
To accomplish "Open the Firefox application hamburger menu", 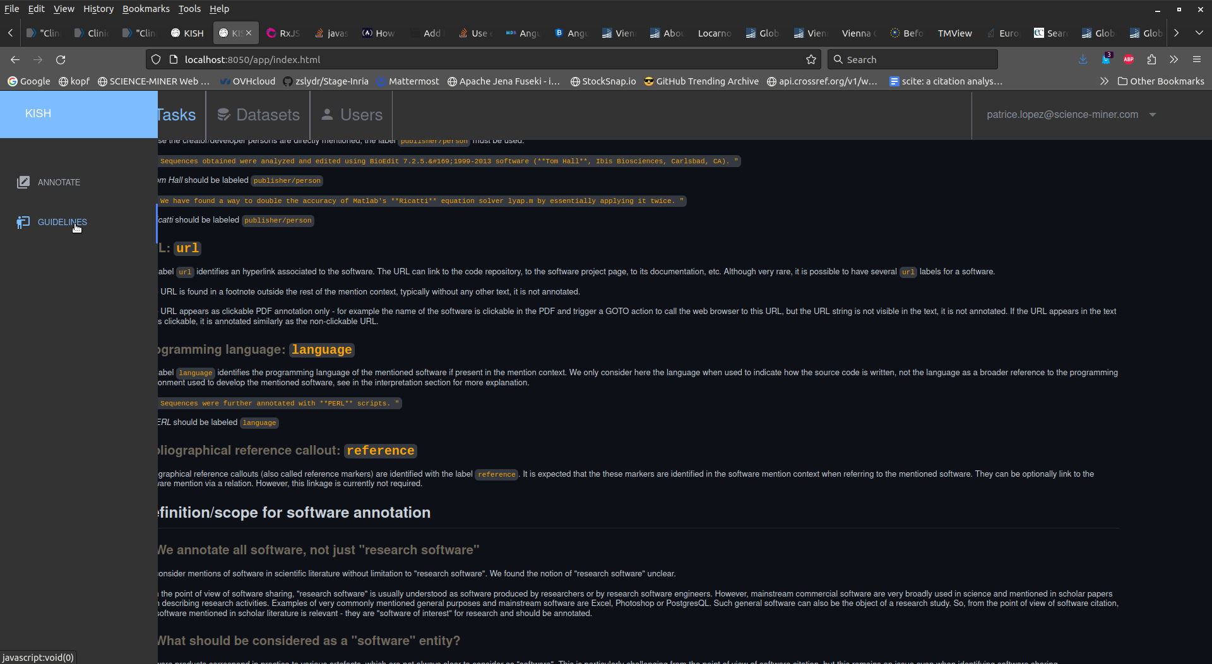I will point(1197,59).
